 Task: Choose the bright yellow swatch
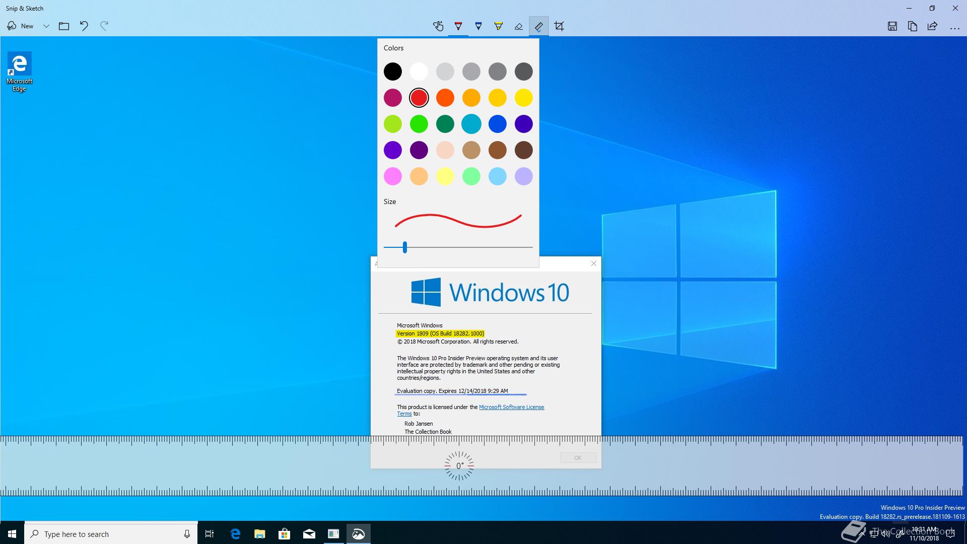click(524, 98)
